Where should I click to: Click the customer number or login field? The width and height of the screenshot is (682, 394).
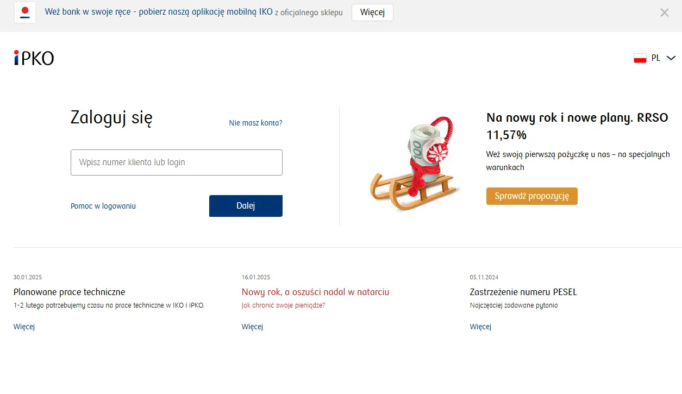[x=177, y=162]
